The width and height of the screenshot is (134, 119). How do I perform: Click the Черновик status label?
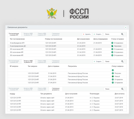[118, 46]
